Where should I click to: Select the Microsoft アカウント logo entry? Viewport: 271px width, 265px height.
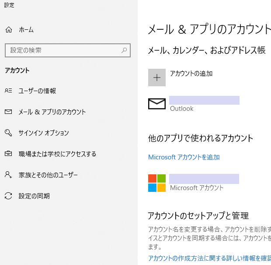coord(157,183)
